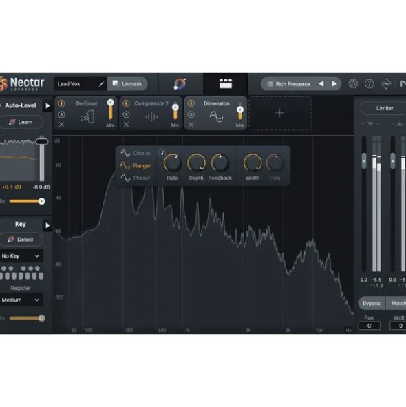406x407 pixels.
Task: Select Chorus mode
Action: pyautogui.click(x=136, y=153)
